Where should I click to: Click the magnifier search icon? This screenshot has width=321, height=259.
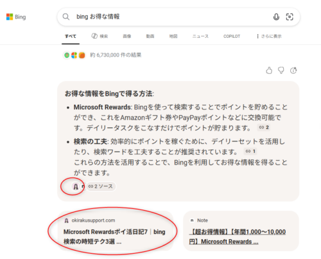(x=66, y=17)
